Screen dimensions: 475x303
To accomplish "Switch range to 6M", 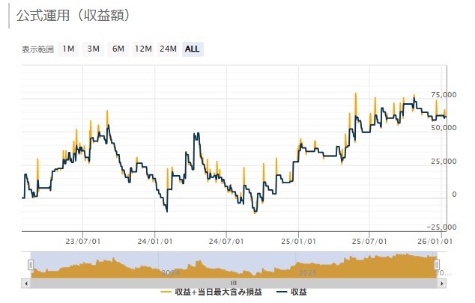I will click(x=118, y=49).
